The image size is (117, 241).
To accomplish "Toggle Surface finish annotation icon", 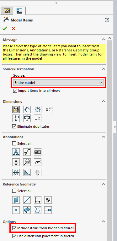I will click(x=27, y=152).
